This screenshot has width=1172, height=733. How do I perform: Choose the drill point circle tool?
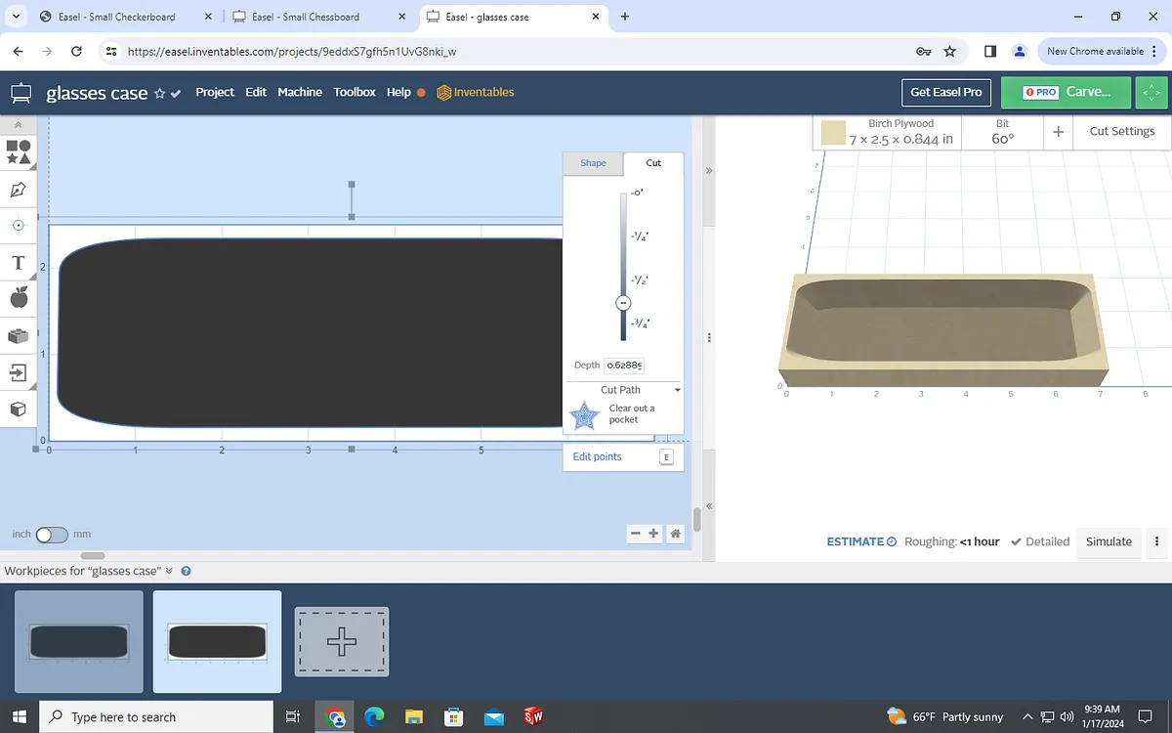[x=18, y=226]
